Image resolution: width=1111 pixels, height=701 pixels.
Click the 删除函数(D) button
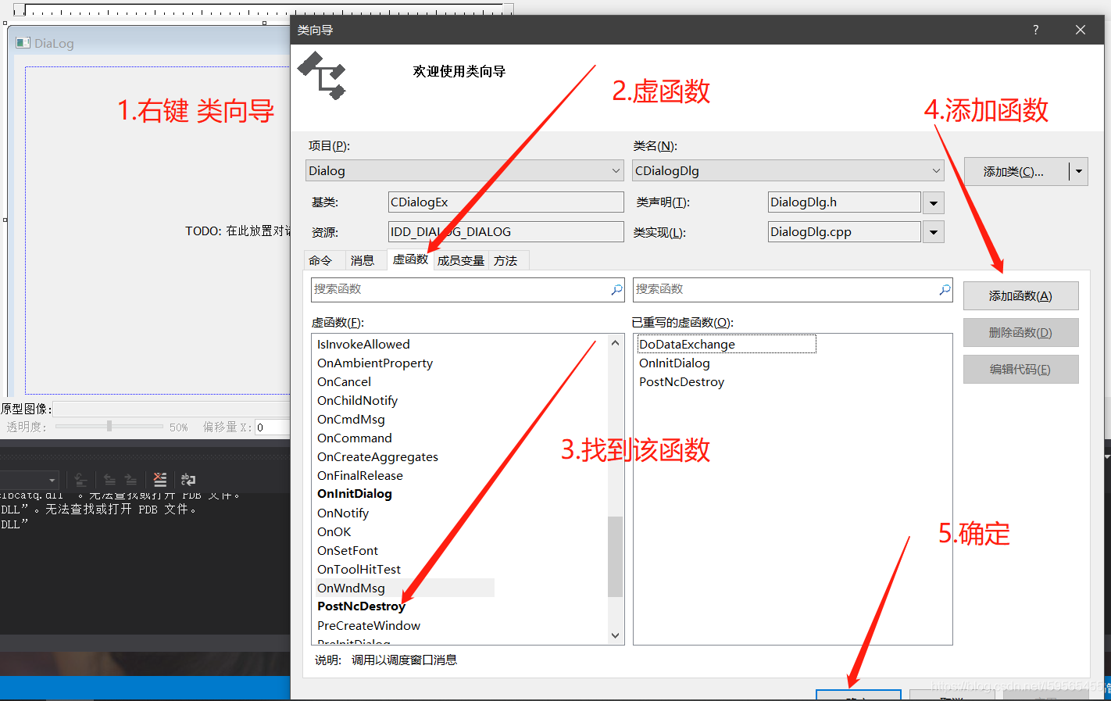pyautogui.click(x=1020, y=332)
